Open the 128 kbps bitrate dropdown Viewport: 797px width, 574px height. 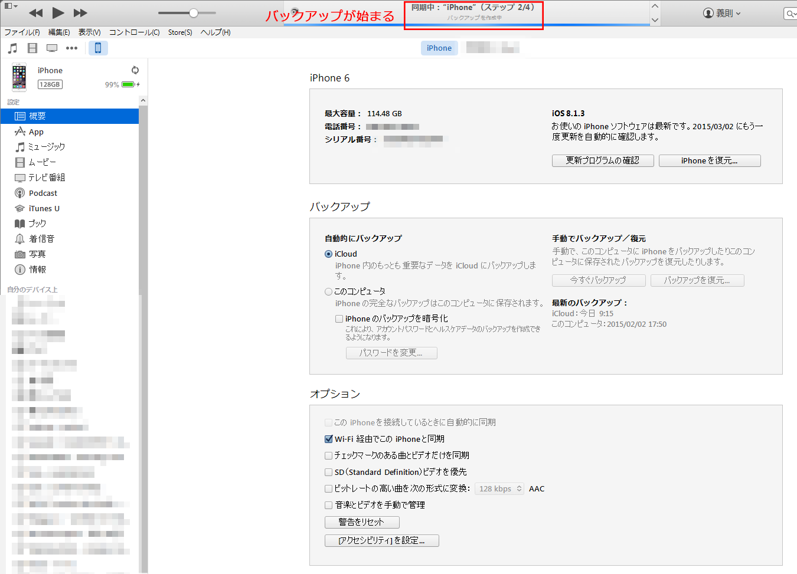click(499, 488)
